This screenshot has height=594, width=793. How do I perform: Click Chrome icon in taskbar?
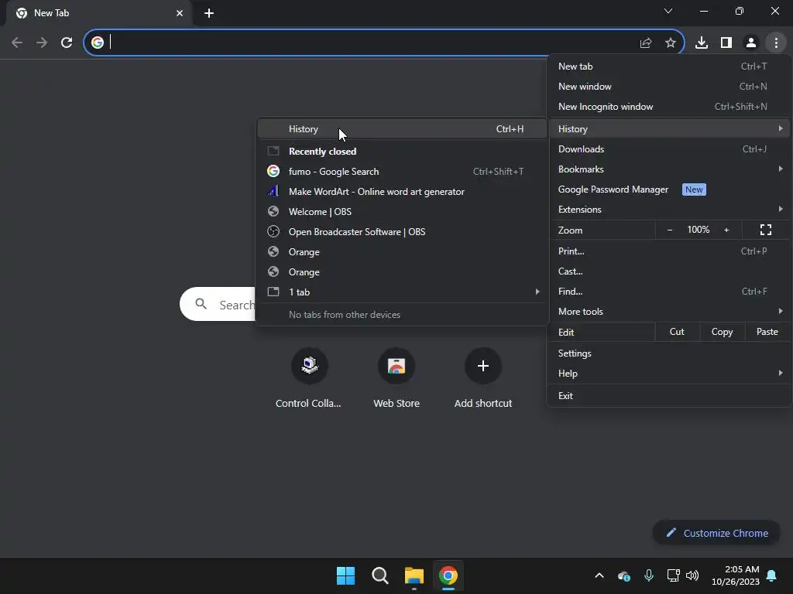(x=448, y=575)
